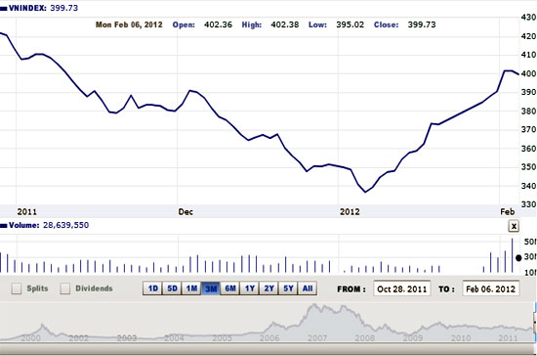
Task: Select the 5D time range
Action: coord(172,289)
